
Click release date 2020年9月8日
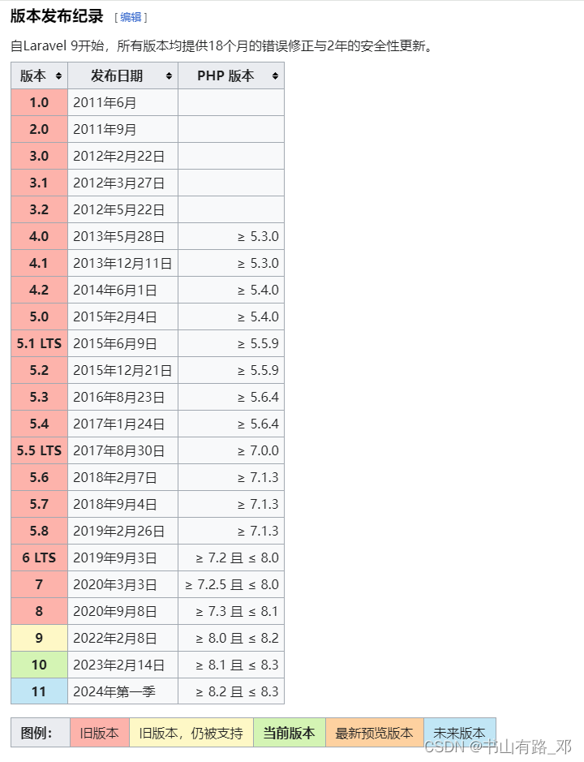coord(115,611)
